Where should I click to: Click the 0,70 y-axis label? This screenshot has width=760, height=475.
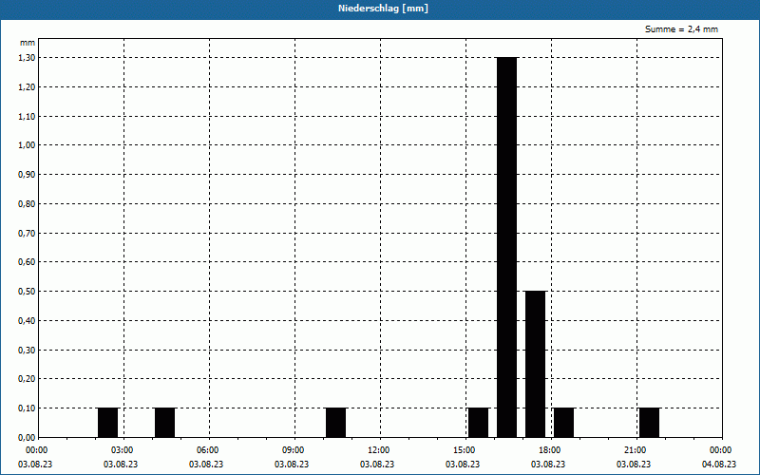tap(27, 233)
